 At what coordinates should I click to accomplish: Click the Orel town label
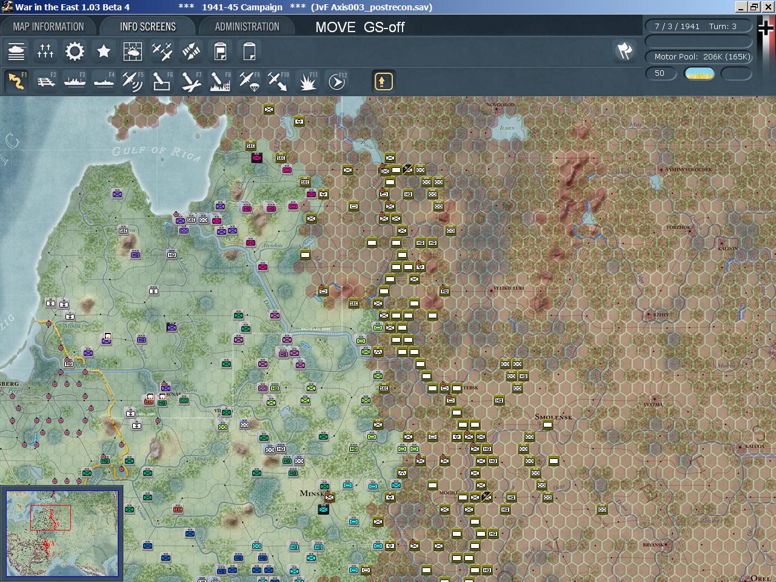pyautogui.click(x=760, y=578)
